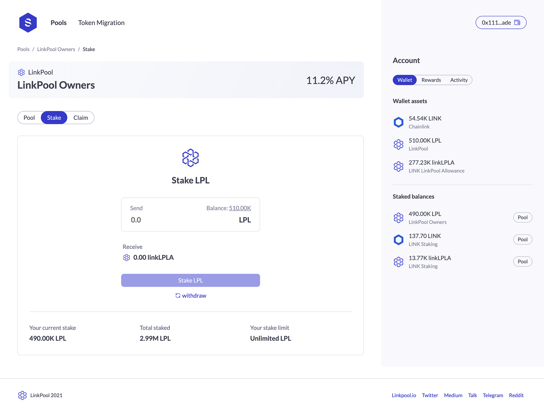Viewport: 544px width, 412px height.
Task: Click the hexagon S logo in header
Action: pos(28,23)
